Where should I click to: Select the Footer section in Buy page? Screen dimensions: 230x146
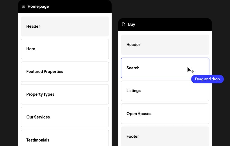tap(165, 136)
